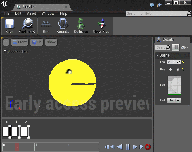Select key frame 2 in the timeline

[x=24, y=132]
